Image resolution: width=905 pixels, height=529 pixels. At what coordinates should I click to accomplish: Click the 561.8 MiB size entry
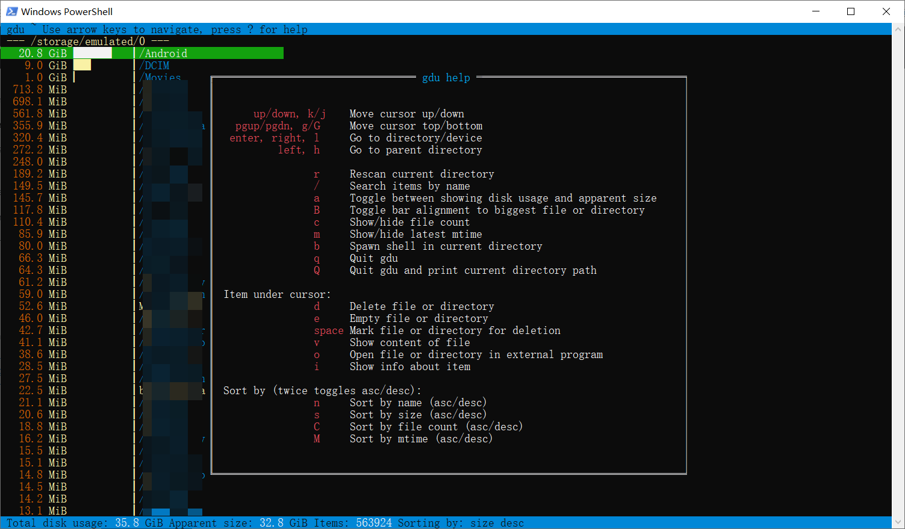pyautogui.click(x=40, y=114)
